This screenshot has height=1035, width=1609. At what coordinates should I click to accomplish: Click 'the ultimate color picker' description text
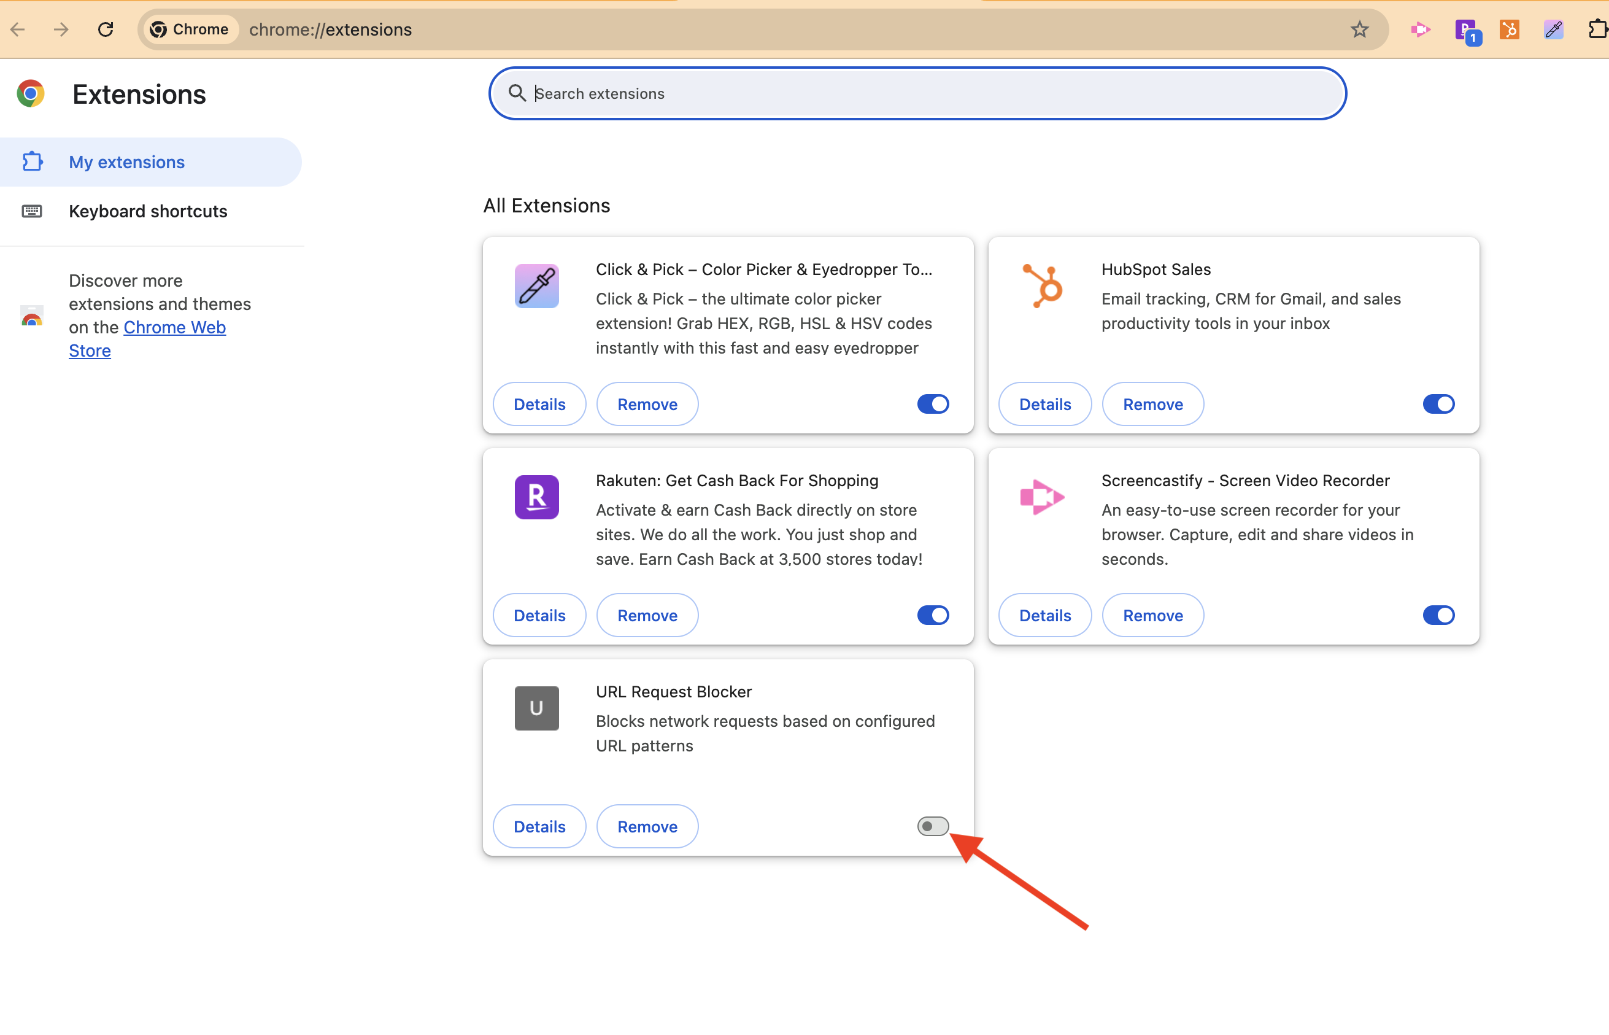764,324
